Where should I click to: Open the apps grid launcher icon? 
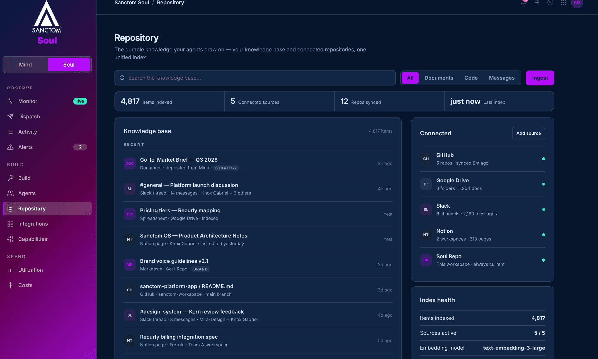tap(564, 3)
